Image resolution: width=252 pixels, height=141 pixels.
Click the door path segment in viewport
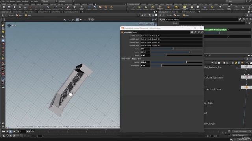(x=28, y=15)
